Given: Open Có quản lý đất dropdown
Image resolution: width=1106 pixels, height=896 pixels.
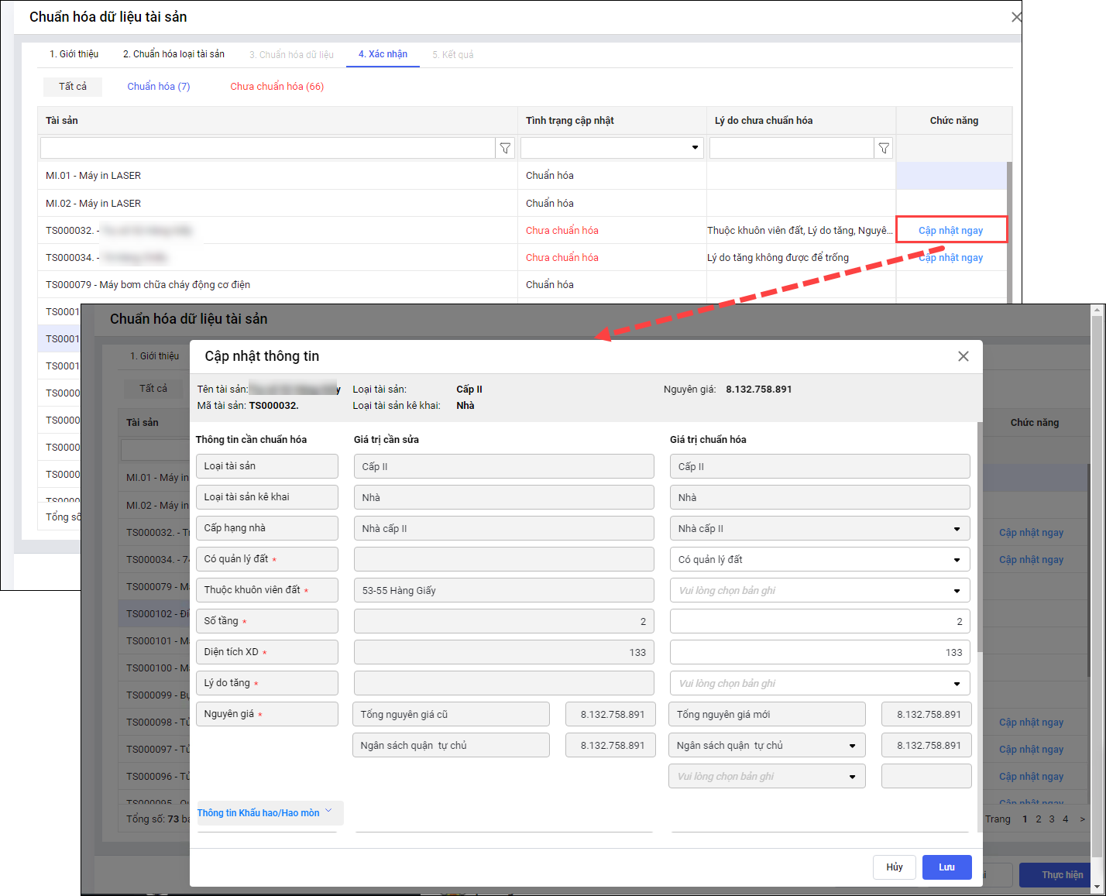Looking at the screenshot, I should click(x=957, y=560).
